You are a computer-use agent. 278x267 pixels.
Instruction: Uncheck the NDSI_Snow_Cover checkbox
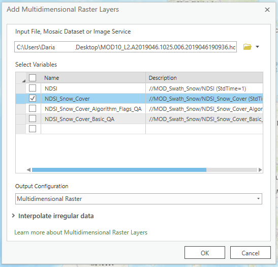(x=33, y=99)
